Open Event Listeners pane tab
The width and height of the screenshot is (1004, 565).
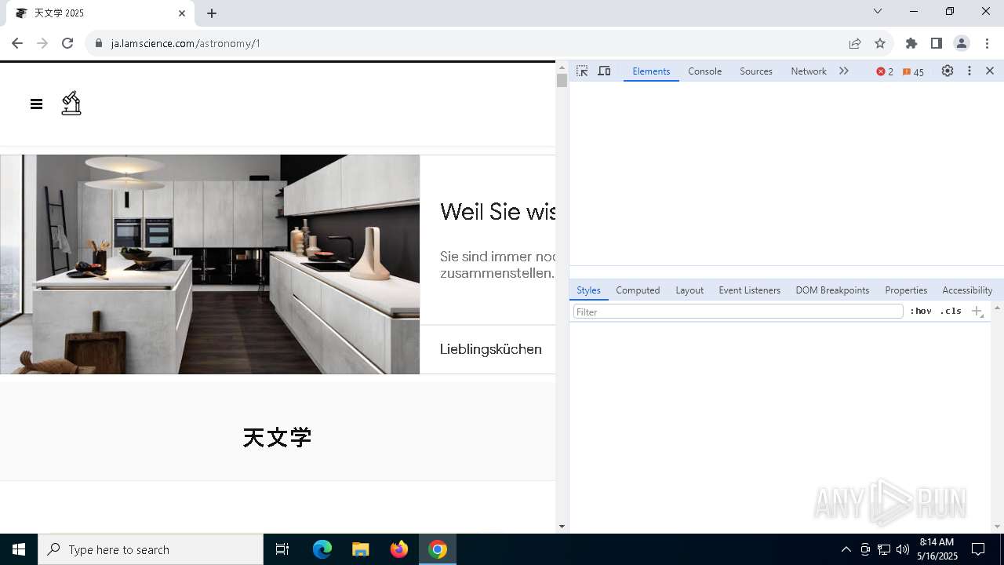[x=749, y=290]
